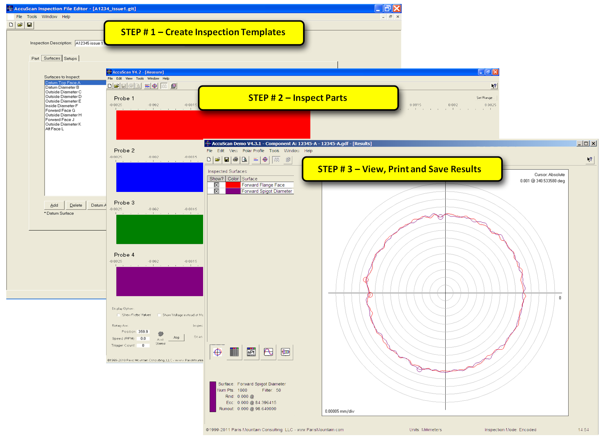The height and width of the screenshot is (443, 608).
Task: Open the nPt results view
Action: 251,352
